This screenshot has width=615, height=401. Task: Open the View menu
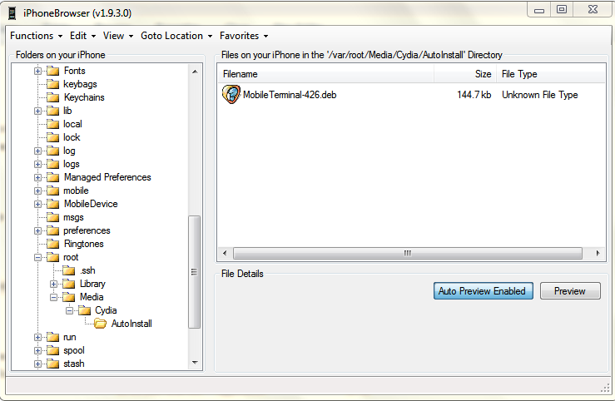pos(117,36)
